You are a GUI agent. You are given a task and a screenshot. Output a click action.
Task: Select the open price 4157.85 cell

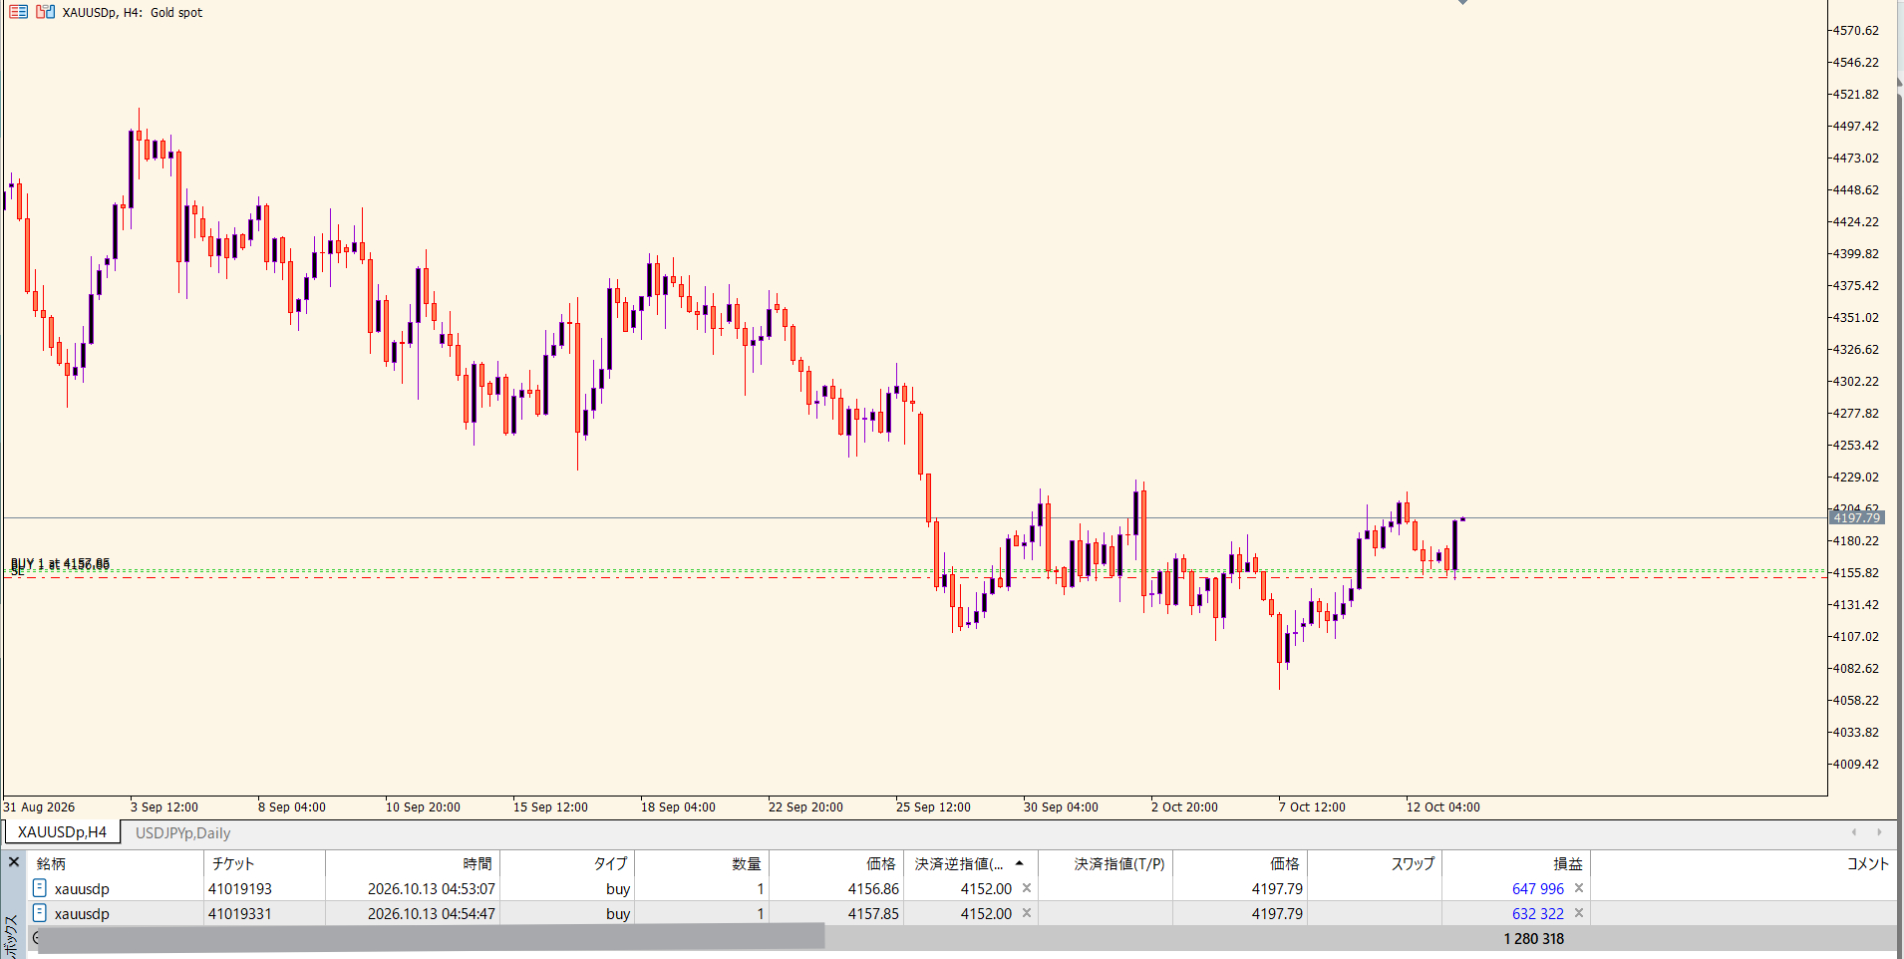[x=873, y=913]
